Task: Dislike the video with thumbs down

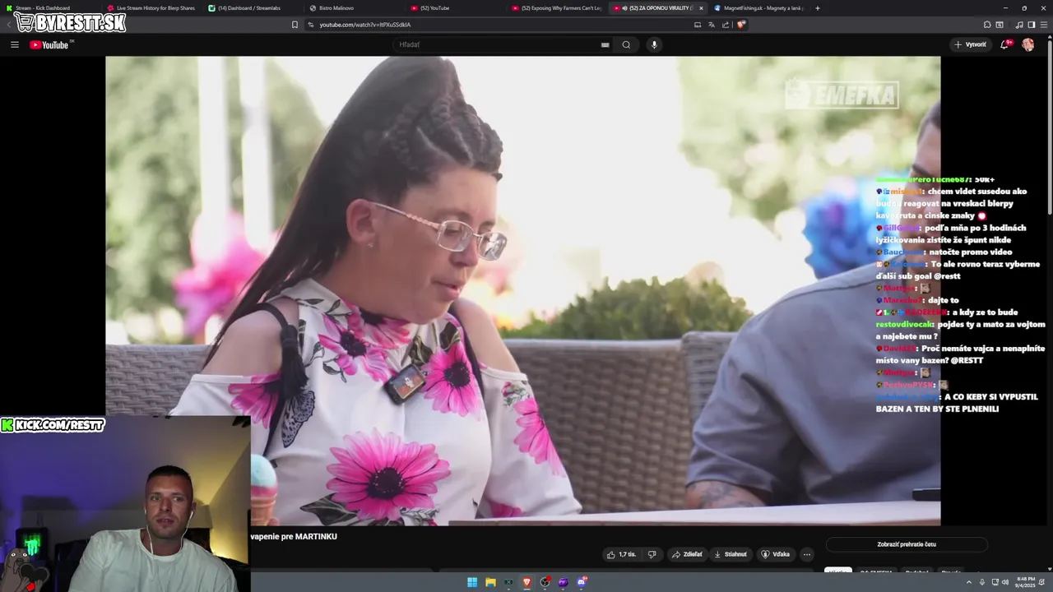Action: coord(652,554)
